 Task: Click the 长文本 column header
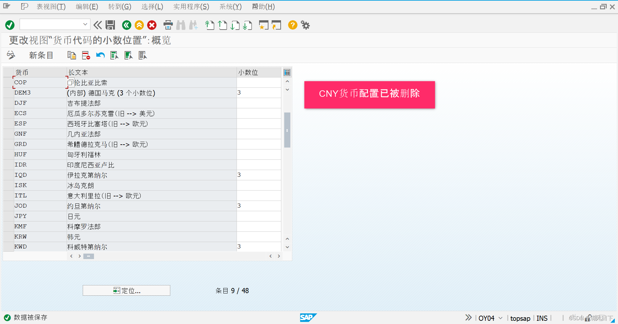click(152, 72)
